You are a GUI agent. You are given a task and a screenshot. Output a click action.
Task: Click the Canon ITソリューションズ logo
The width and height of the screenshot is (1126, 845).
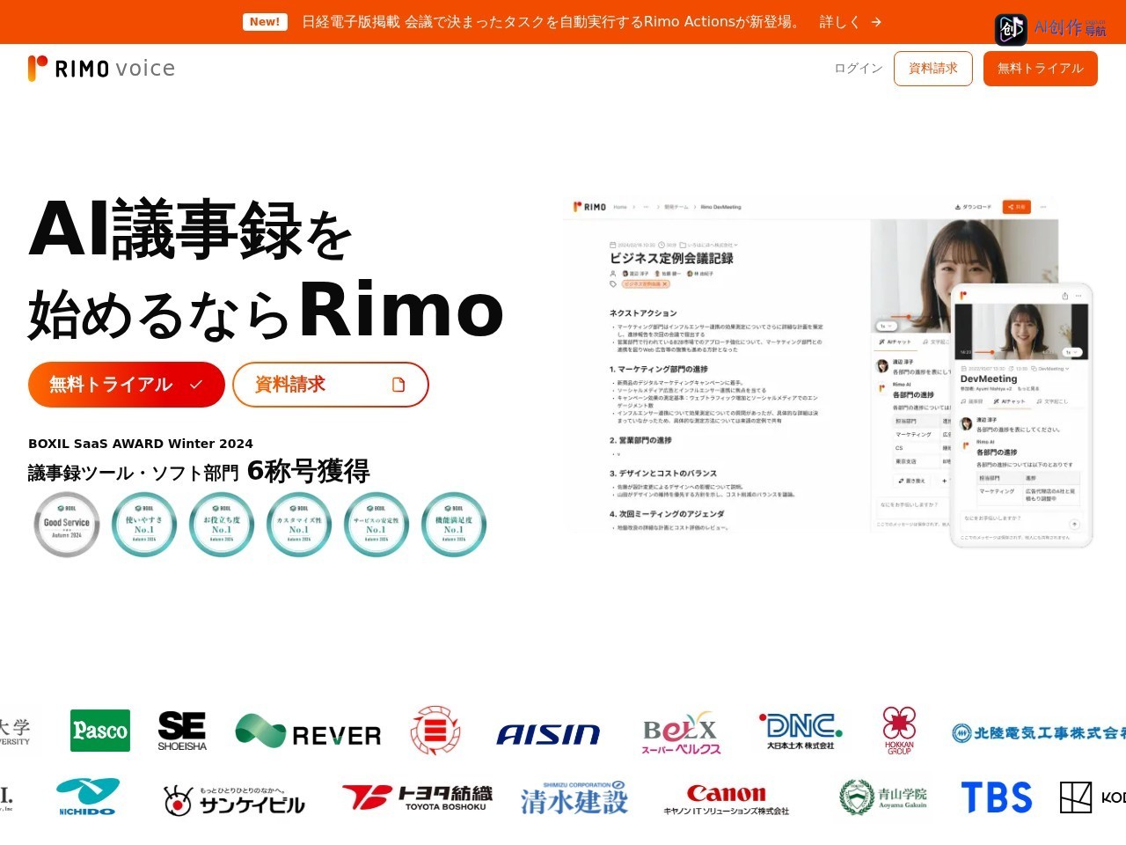727,799
